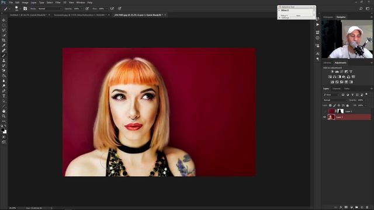This screenshot has width=374, height=210.
Task: Open the brush Opacity dropdown arrow
Action: [x=82, y=9]
